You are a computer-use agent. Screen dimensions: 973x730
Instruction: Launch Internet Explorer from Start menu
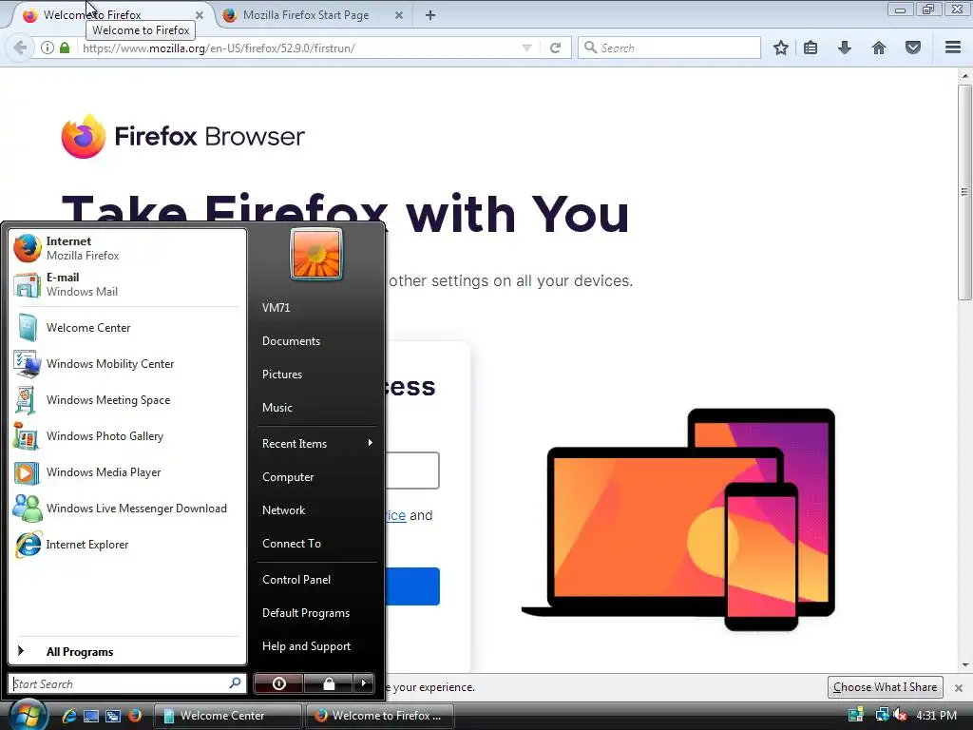(x=127, y=545)
